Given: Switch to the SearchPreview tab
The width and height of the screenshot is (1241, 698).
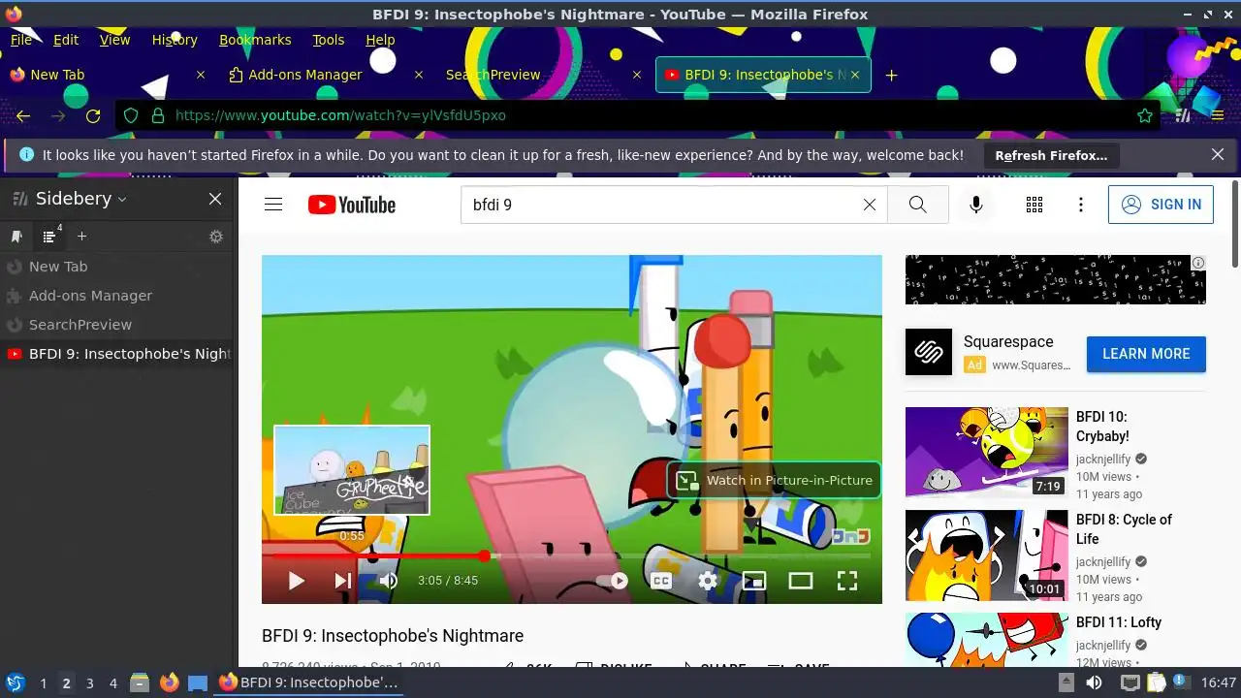Looking at the screenshot, I should [x=543, y=75].
